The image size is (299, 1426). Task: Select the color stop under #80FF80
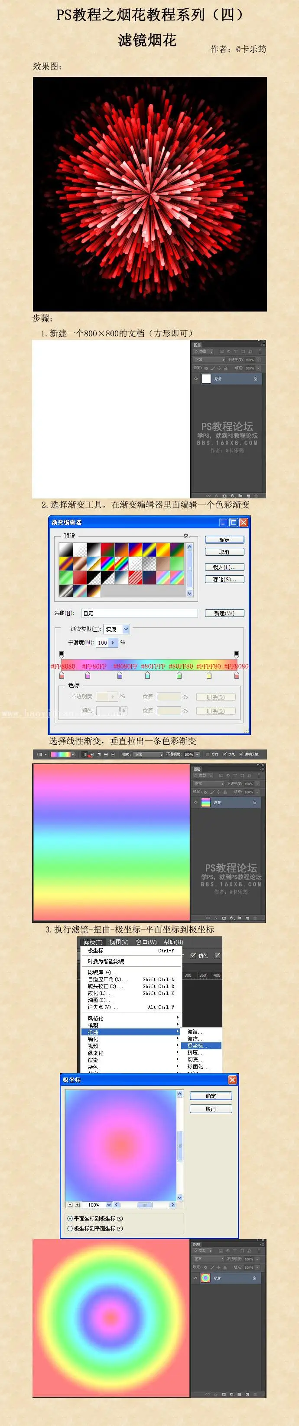[x=179, y=675]
